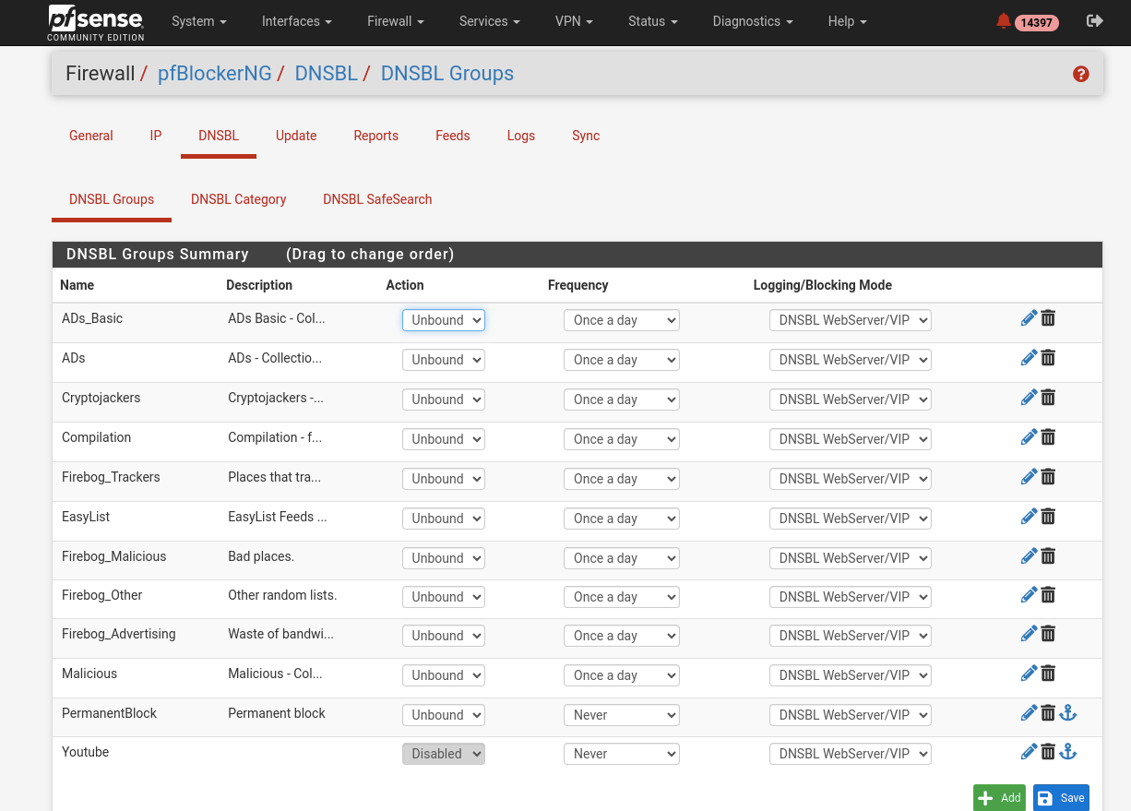Open the Firewall menu in navbar
Viewport: 1131px width, 811px height.
coord(396,21)
